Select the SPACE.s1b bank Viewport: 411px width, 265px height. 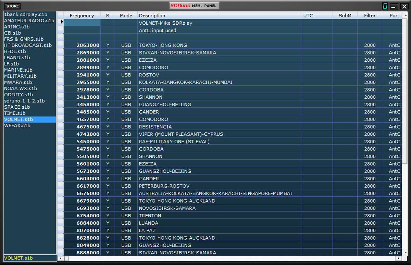point(17,107)
